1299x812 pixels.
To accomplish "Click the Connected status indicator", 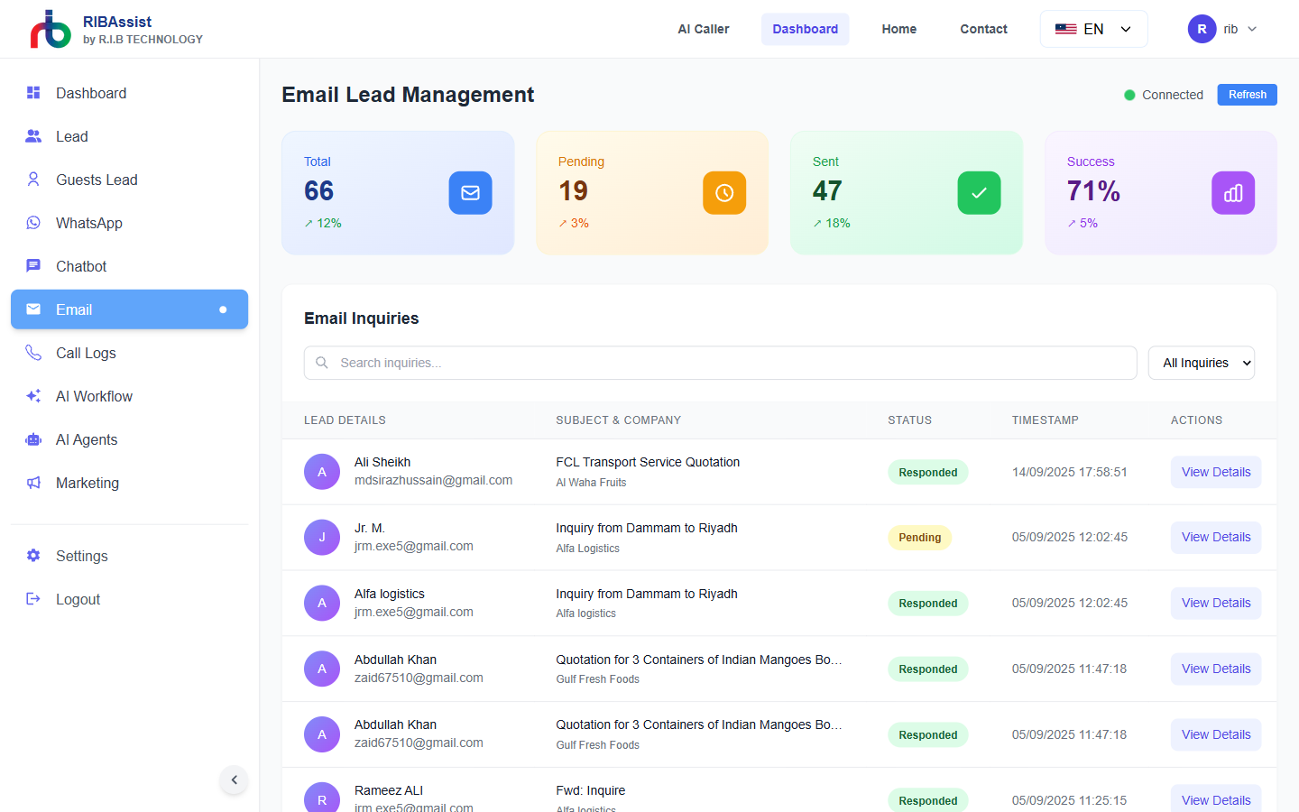I will pyautogui.click(x=1164, y=94).
